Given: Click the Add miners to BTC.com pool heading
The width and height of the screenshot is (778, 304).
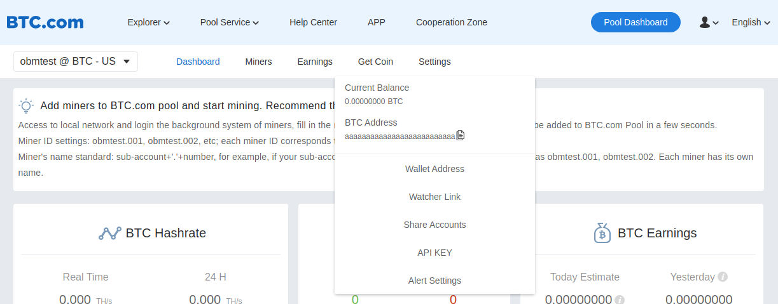Looking at the screenshot, I should (187, 106).
